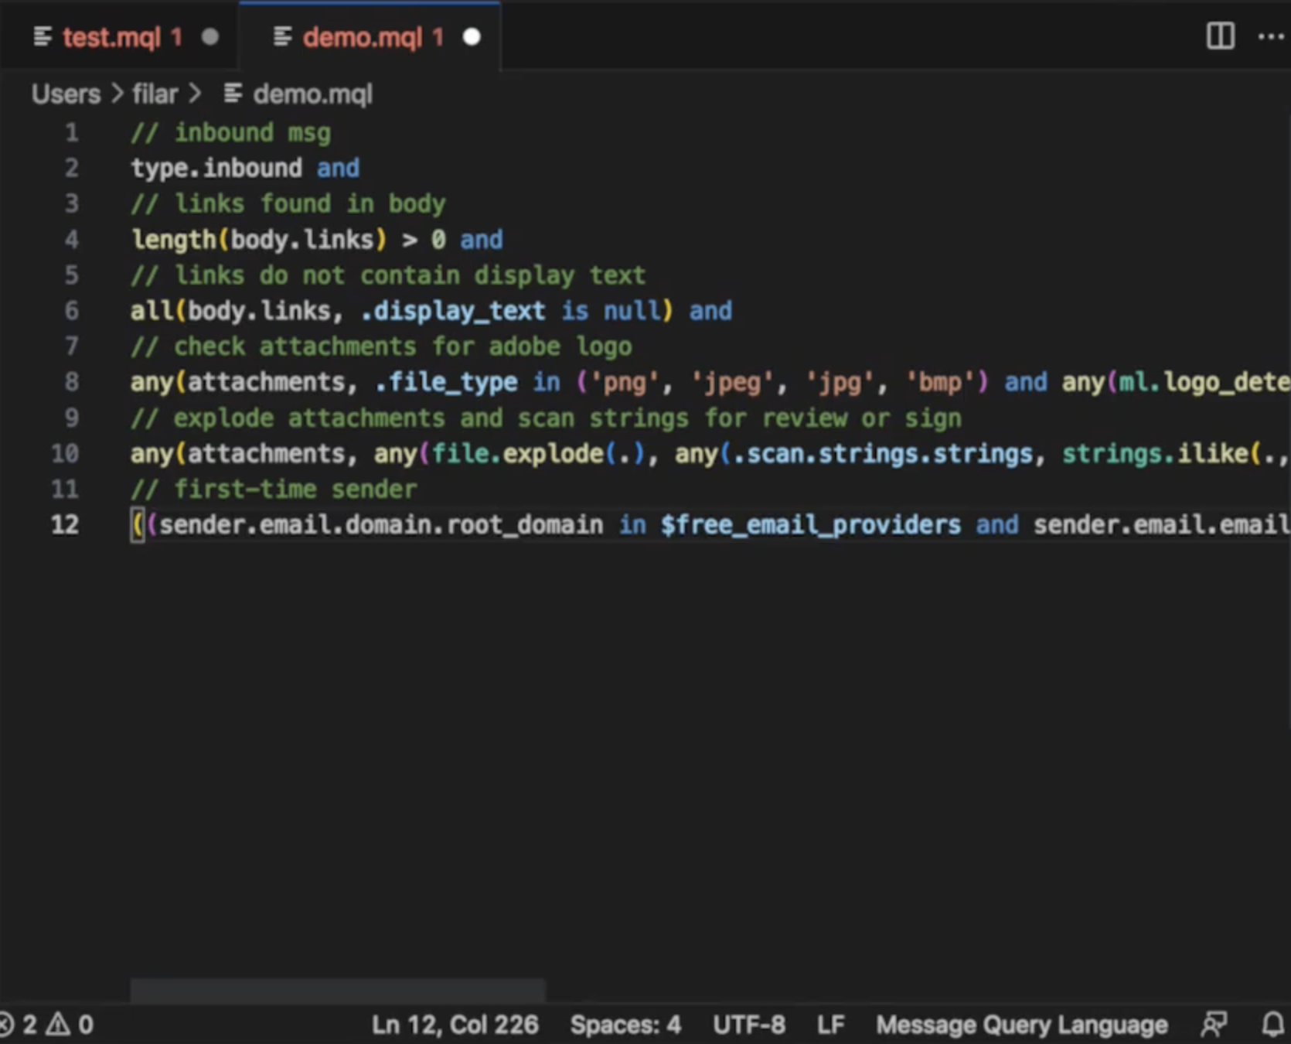This screenshot has width=1291, height=1044.
Task: Select language mode Message Query Language
Action: coord(1021,1025)
